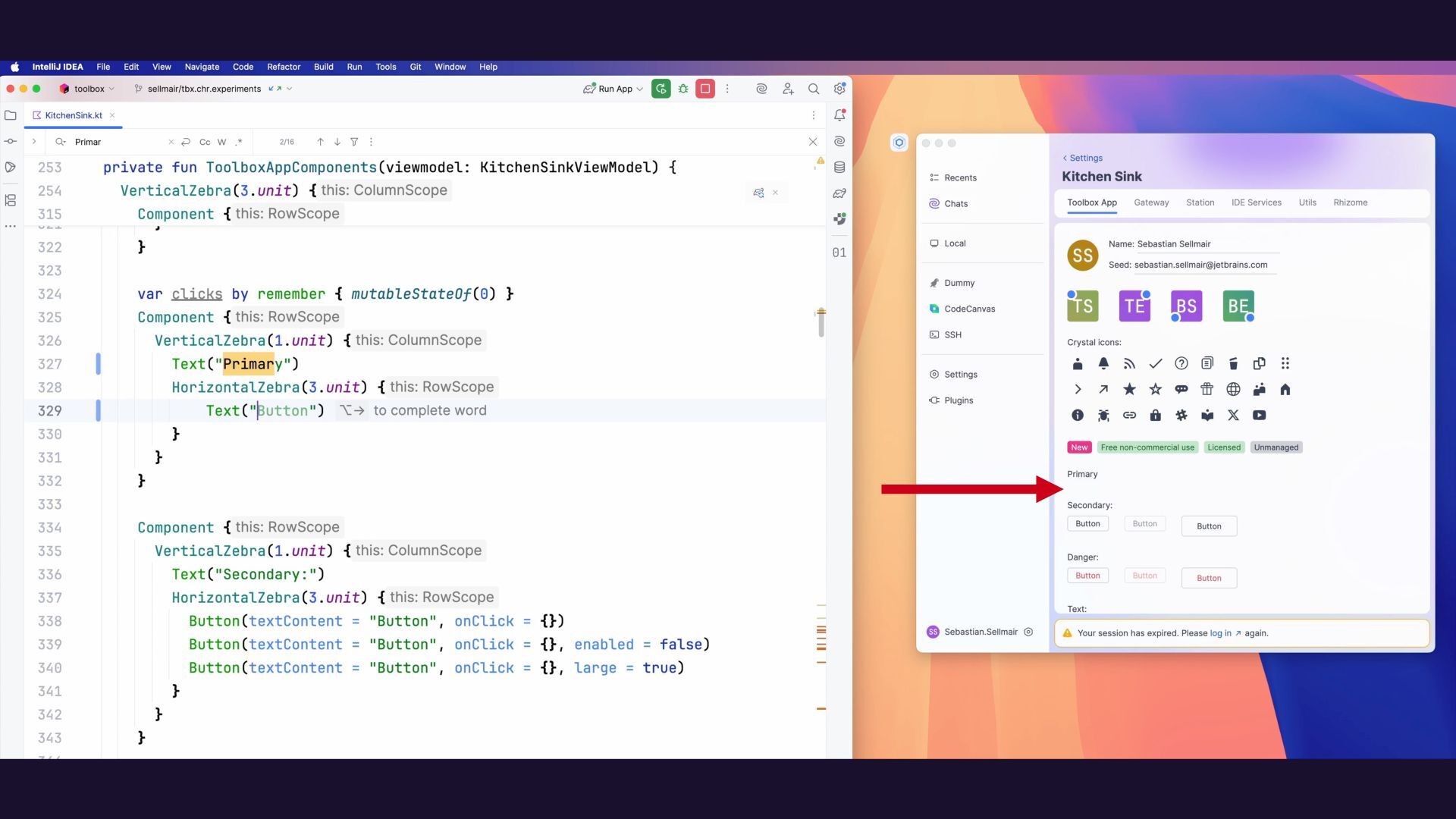This screenshot has height=819, width=1456.
Task: Click the log in link
Action: click(x=1220, y=633)
